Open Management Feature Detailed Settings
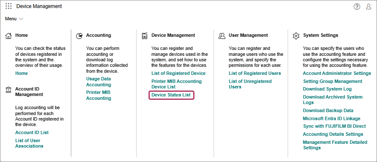377x162 pixels. (335, 145)
